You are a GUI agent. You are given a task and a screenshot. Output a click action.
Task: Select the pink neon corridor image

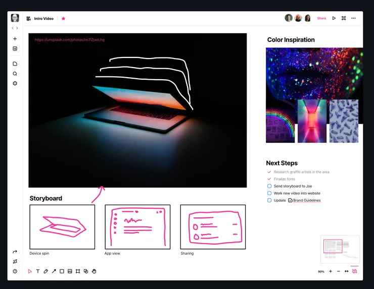tap(312, 121)
